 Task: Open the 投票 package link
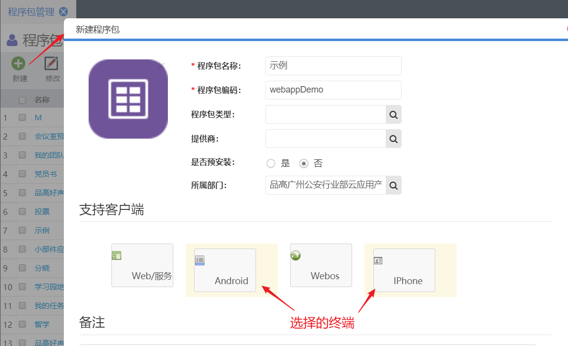pos(42,211)
